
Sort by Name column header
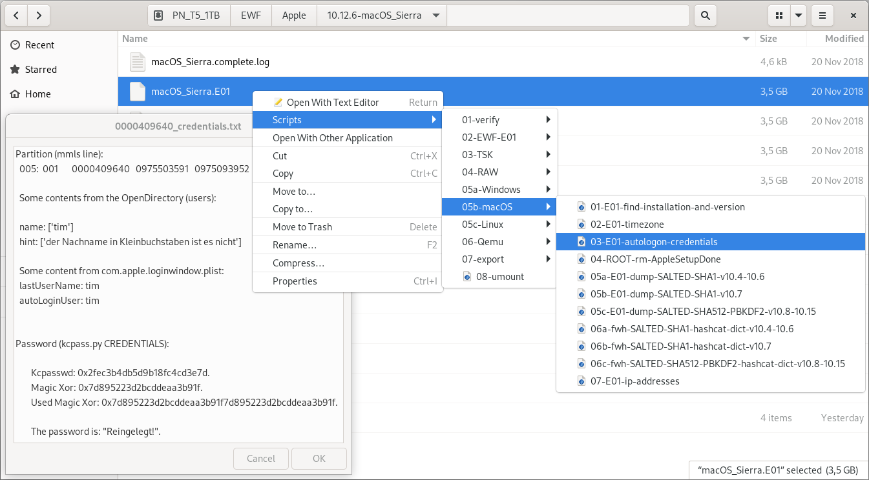(x=135, y=39)
